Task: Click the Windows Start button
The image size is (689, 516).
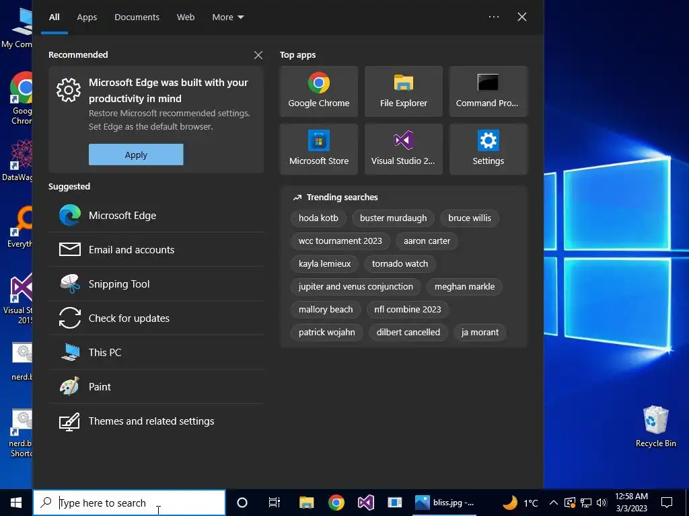Action: (16, 503)
